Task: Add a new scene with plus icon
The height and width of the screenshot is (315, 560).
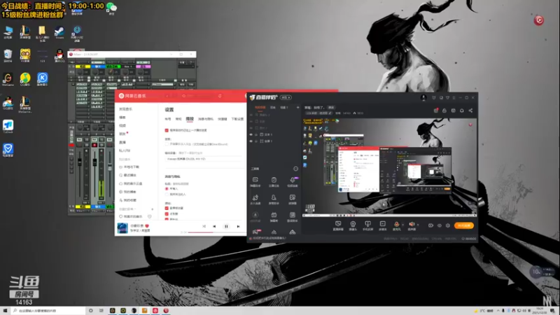Action: [298, 108]
